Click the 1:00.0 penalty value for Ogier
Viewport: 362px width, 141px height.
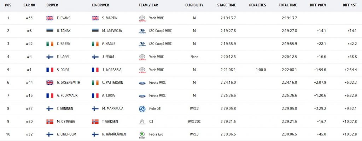261,70
